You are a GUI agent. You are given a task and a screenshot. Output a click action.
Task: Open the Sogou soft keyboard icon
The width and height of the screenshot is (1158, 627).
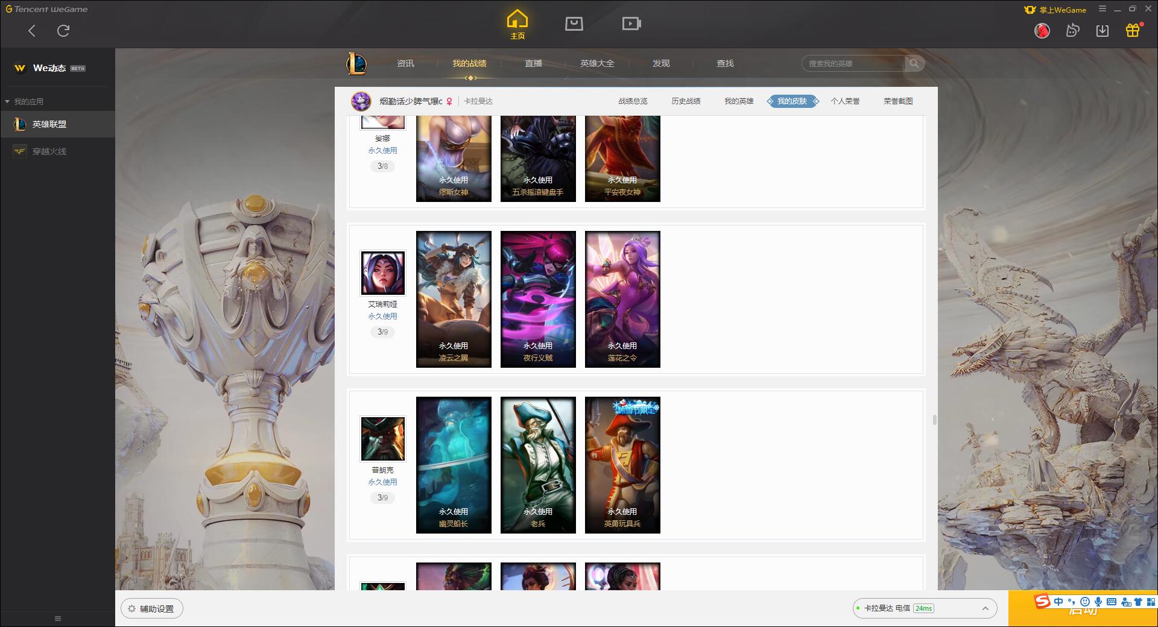tap(1112, 602)
